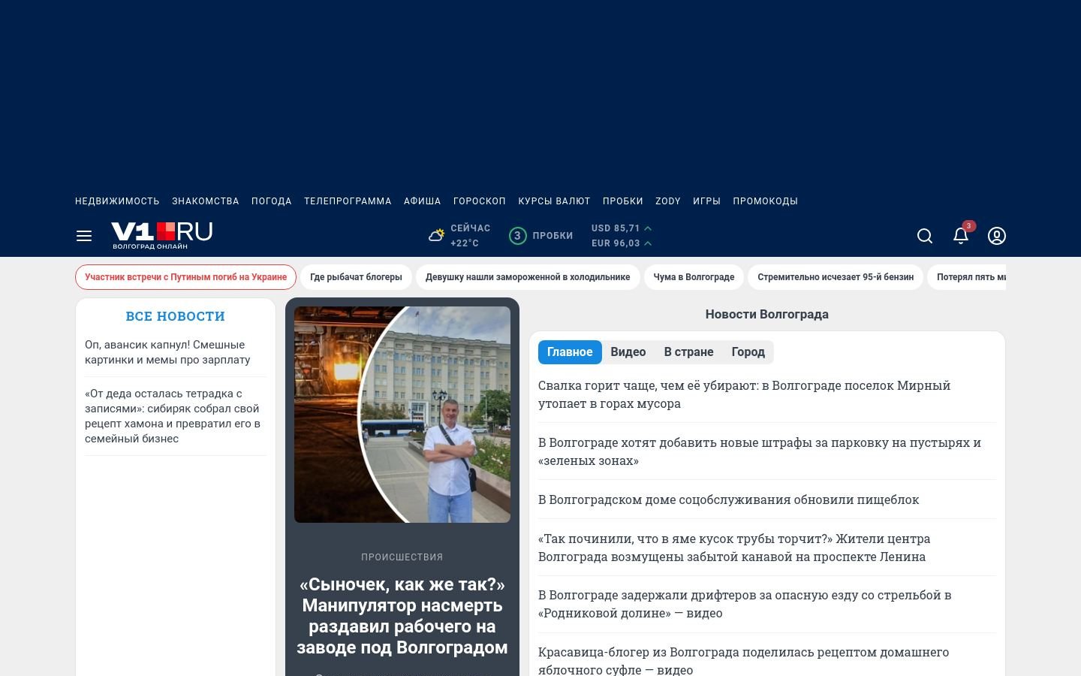Open chip Стремительно исчезает 95-й бензин
The width and height of the screenshot is (1081, 676).
click(x=836, y=277)
